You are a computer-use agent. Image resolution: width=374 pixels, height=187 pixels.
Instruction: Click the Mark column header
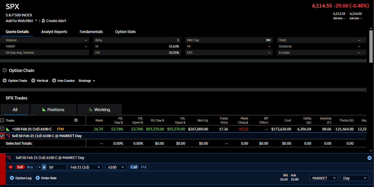pyautogui.click(x=99, y=120)
